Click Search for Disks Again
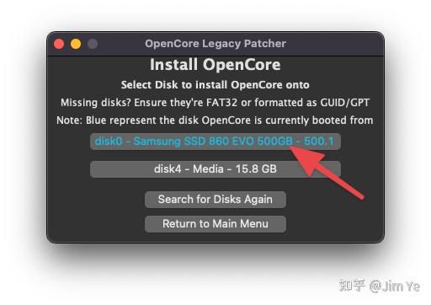Viewport: 431px width, 305px height. tap(215, 200)
